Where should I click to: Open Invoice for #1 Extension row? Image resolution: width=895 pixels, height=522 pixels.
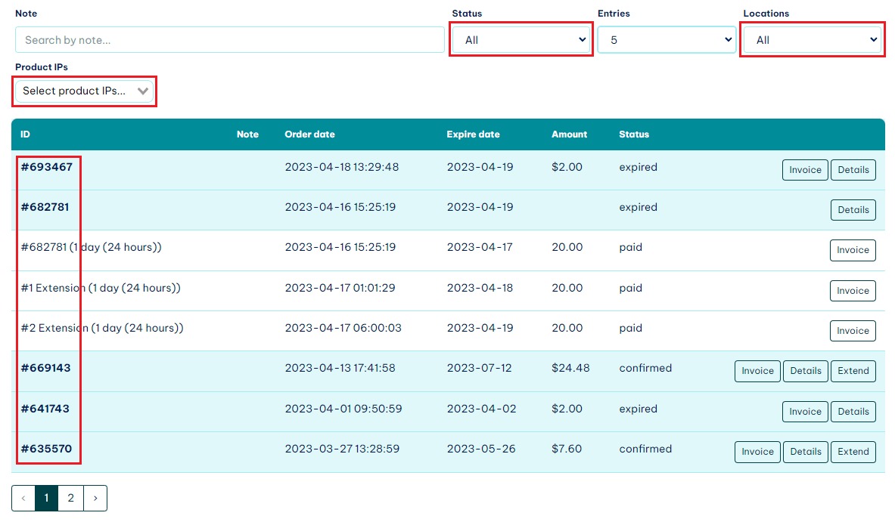click(853, 291)
